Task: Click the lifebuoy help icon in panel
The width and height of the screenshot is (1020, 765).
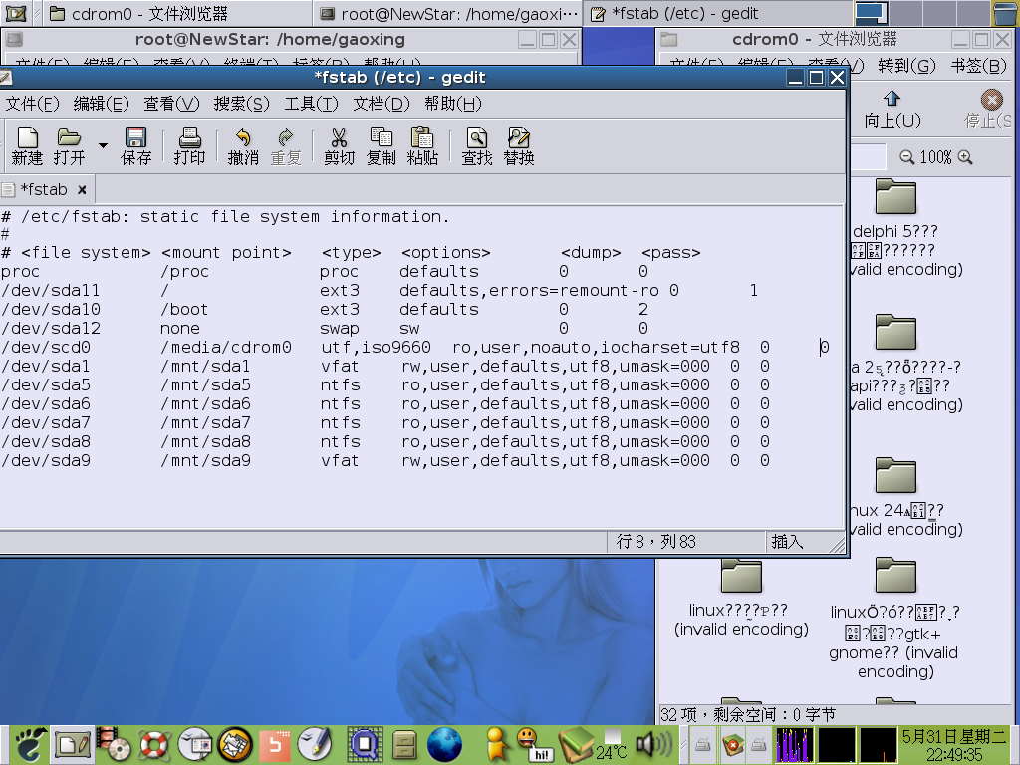Action: (154, 744)
